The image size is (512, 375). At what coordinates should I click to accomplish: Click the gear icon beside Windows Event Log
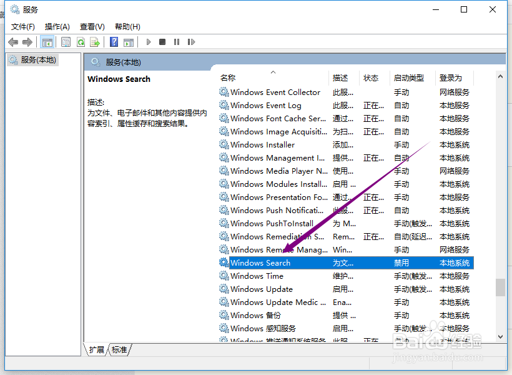[x=224, y=105]
